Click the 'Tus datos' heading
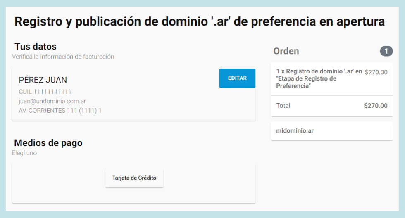Screen dimensions: 405x218 click(x=36, y=47)
